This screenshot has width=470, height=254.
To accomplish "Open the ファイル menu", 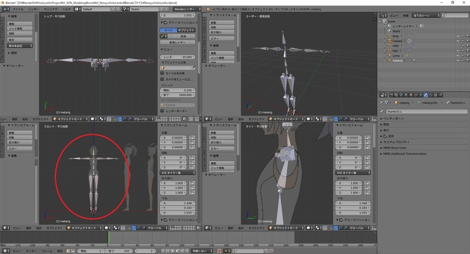I will tap(18, 9).
